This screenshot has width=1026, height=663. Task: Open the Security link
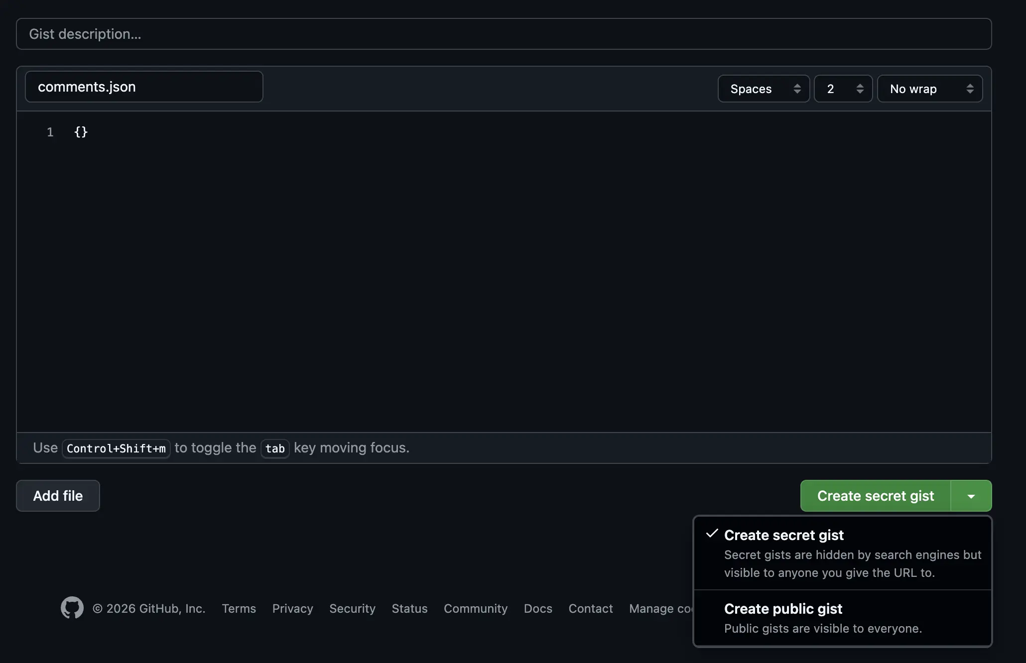352,608
